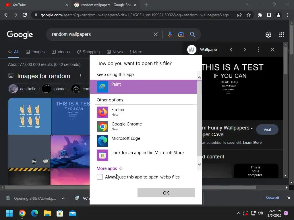Open Microsoft Store from the taskbar

tap(60, 213)
